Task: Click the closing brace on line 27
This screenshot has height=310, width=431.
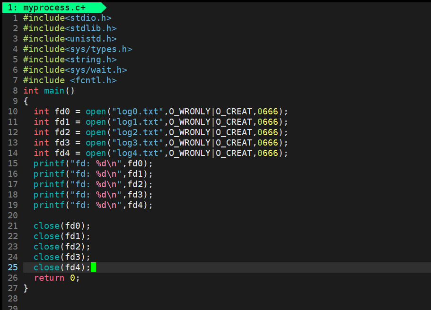Action: [26, 288]
